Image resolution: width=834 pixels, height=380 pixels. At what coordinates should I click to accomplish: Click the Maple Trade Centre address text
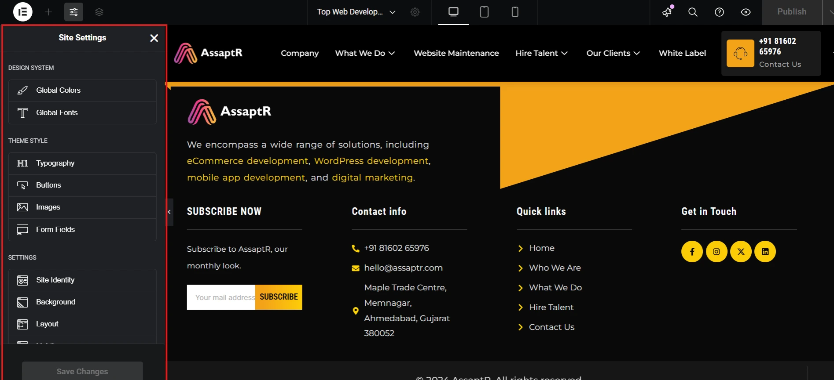(x=407, y=311)
